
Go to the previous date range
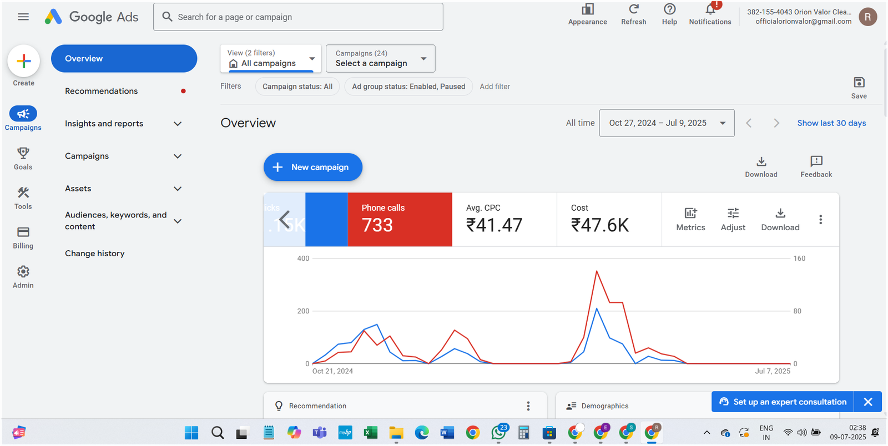coord(749,123)
